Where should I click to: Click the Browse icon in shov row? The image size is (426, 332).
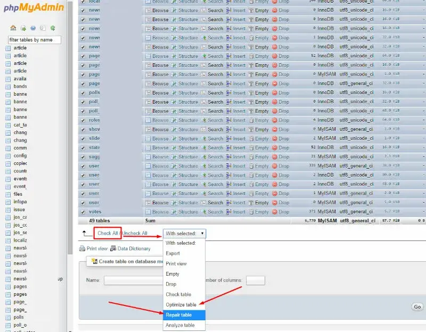click(x=148, y=129)
